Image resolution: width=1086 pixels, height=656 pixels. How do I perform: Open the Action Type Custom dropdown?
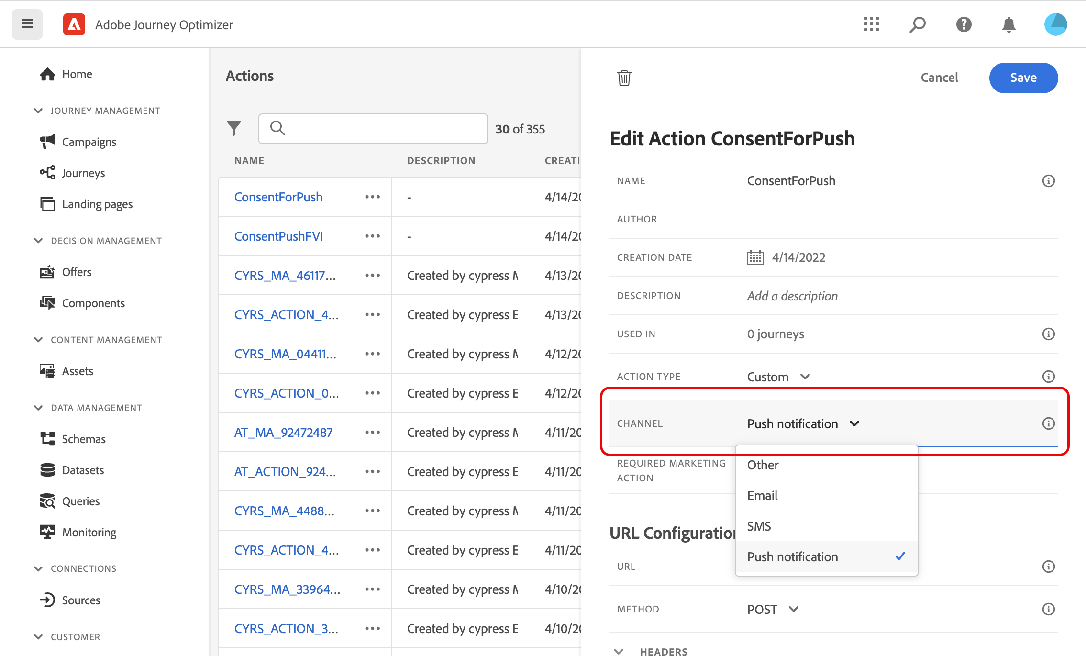[x=778, y=377]
